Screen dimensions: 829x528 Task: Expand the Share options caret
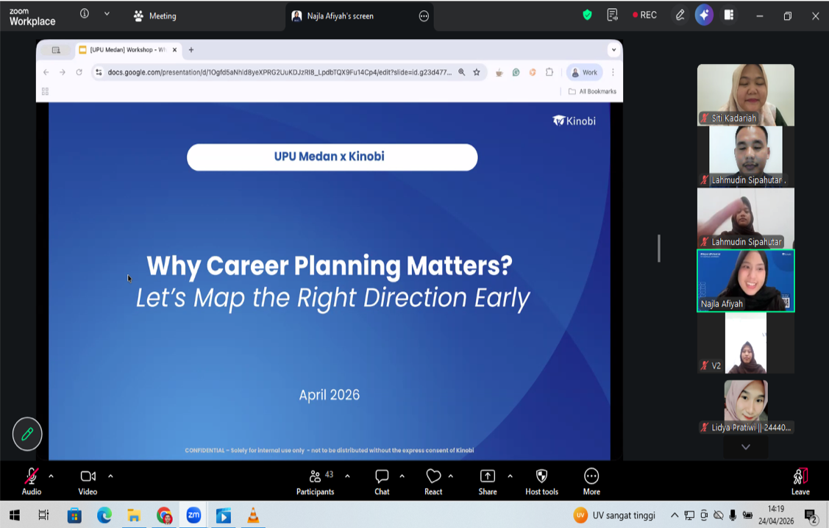510,477
